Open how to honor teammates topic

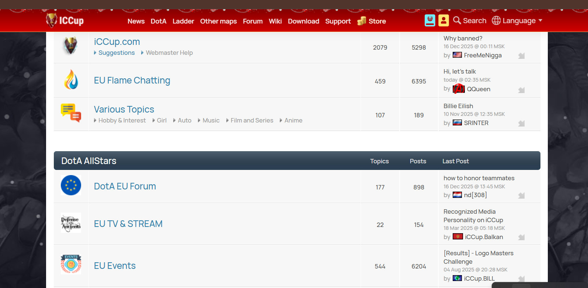[479, 178]
